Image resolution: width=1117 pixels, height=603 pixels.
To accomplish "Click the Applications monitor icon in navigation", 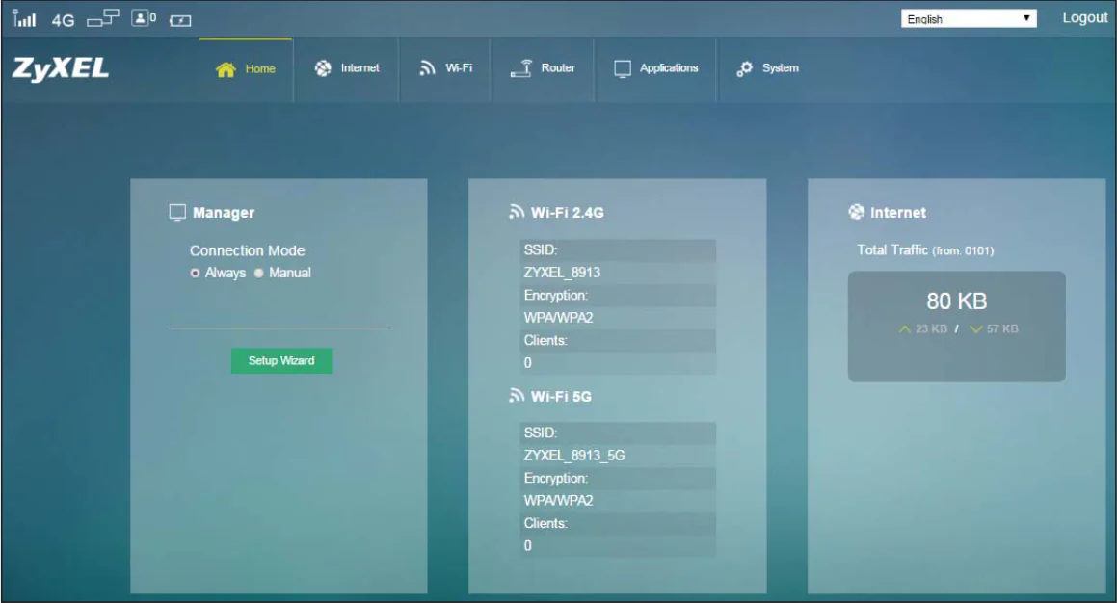I will 623,68.
